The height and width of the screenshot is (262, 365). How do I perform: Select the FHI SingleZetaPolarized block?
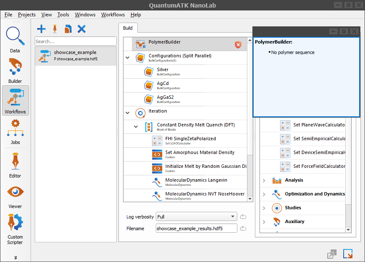coord(185,141)
